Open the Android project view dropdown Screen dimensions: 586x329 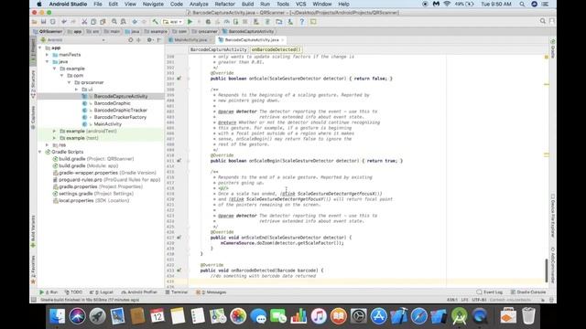click(x=72, y=40)
